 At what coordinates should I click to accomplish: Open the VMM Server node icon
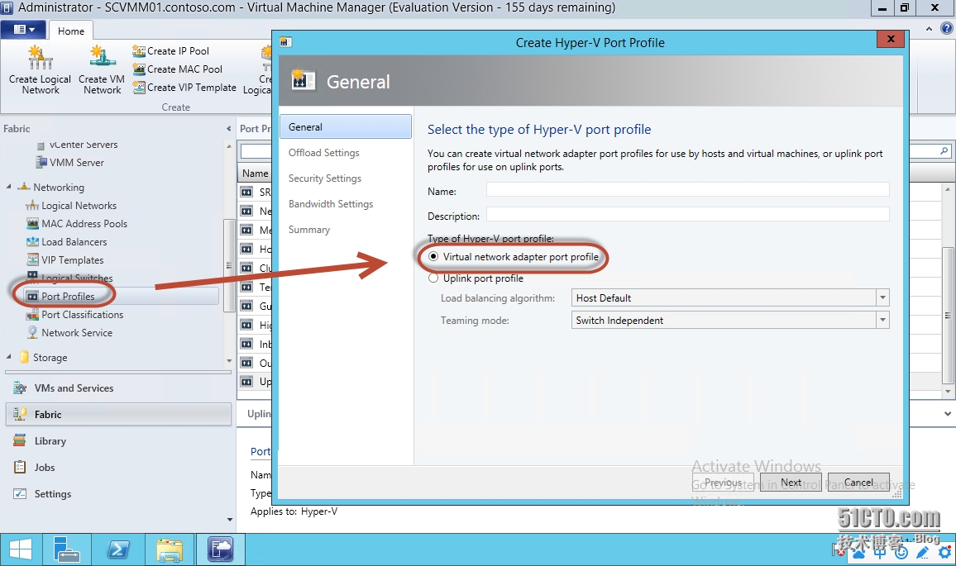[x=41, y=163]
